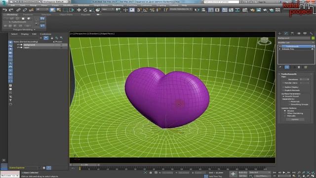Viewport: 316px width, 178px height.
Task: Enable the Explicit Normals checkbox
Action: [283, 90]
